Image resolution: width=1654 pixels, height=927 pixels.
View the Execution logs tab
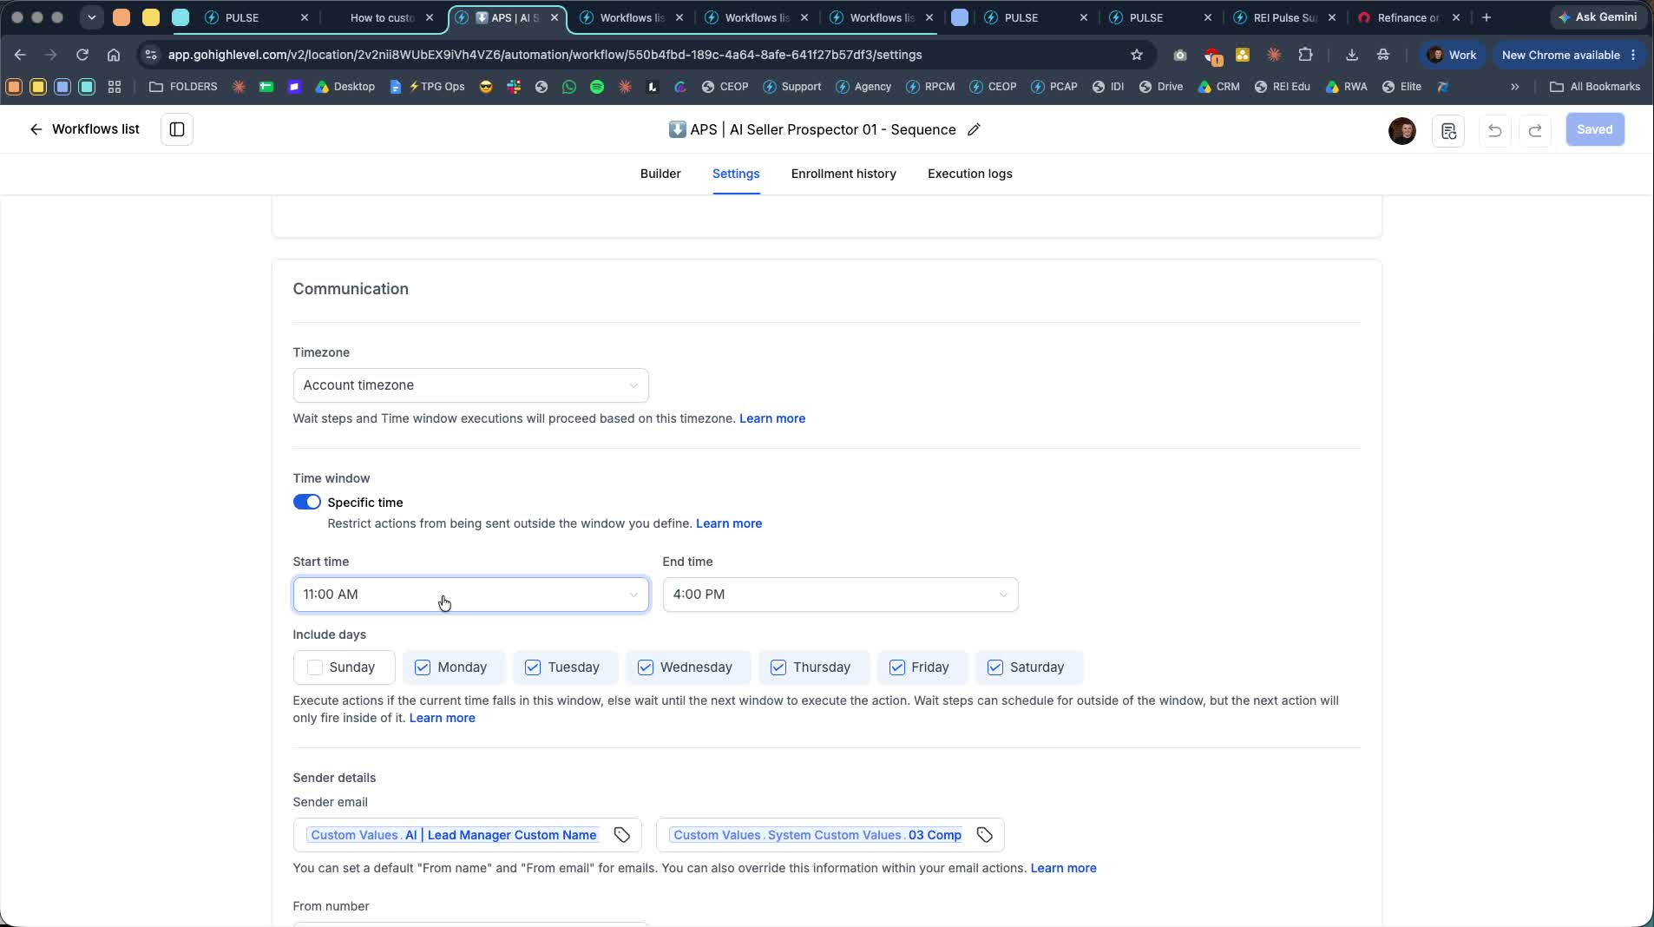[970, 174]
